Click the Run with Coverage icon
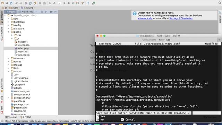Viewport: 222px width, 125px height. click(x=73, y=3)
